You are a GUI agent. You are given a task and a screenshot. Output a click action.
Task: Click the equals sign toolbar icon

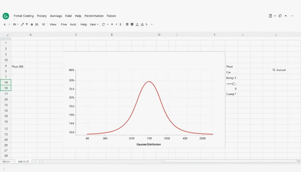tap(112, 24)
